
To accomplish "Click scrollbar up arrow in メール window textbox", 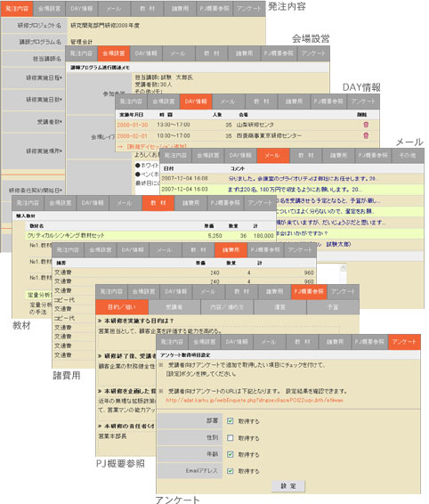I will coord(344,267).
